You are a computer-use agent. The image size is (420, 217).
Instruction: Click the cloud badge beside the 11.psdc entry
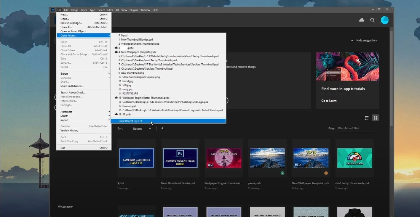coord(116,114)
